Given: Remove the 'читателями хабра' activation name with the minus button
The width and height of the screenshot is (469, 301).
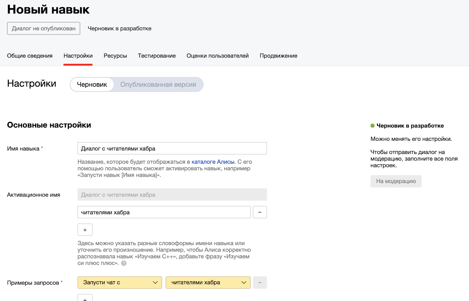Looking at the screenshot, I should tap(260, 212).
